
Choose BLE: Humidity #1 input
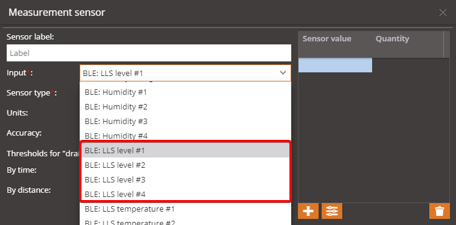click(185, 92)
